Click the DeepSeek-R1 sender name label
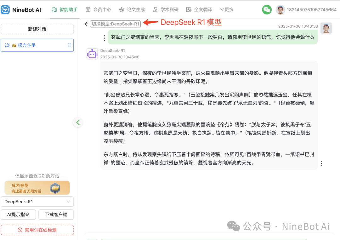This screenshot has width=340, height=240. 112,51
